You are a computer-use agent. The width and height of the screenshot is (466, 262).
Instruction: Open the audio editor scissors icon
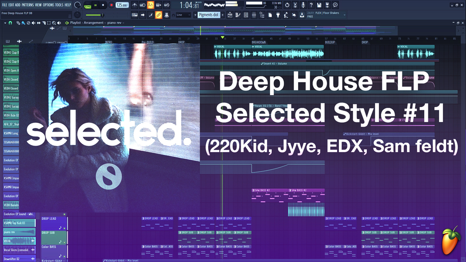295,5
